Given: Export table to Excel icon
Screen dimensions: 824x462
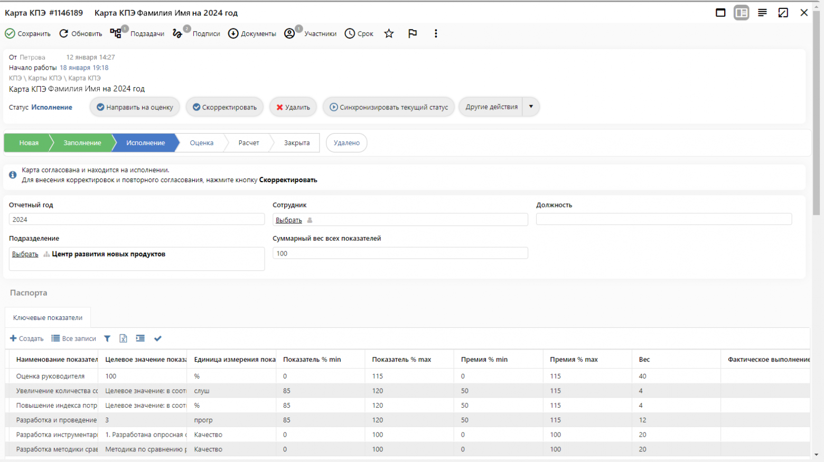Looking at the screenshot, I should click(x=123, y=338).
